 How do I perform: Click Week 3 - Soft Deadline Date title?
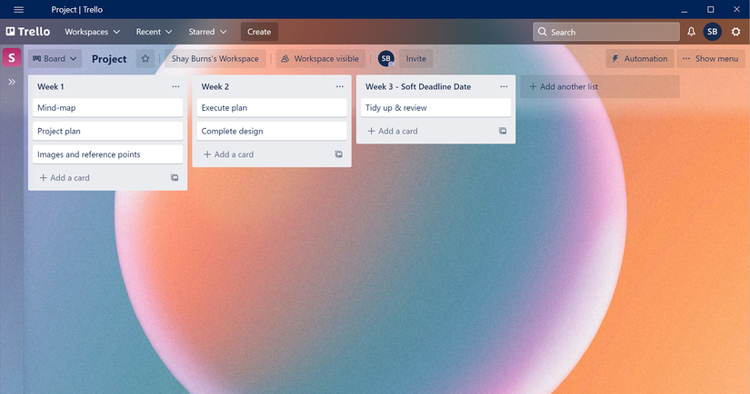418,86
